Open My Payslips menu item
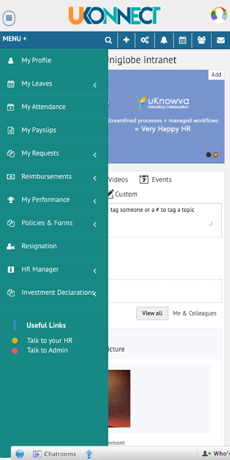Viewport: 230px width, 460px height. 54,131
